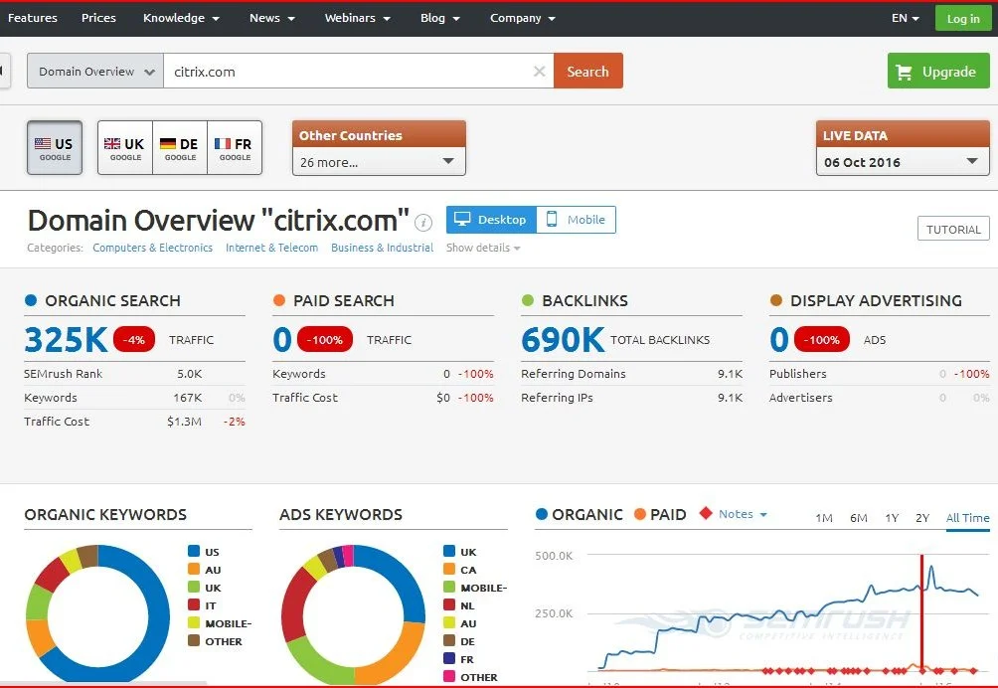Click the German flag icon
Image resolution: width=998 pixels, height=688 pixels.
(167, 144)
